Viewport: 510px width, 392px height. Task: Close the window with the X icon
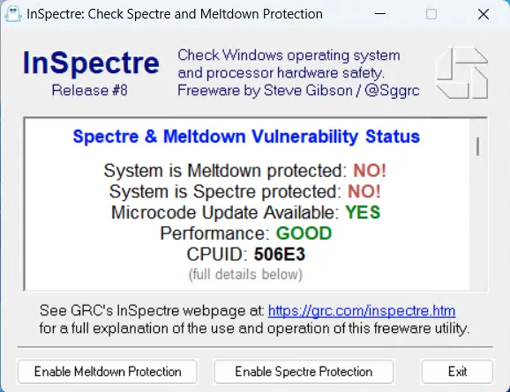484,14
